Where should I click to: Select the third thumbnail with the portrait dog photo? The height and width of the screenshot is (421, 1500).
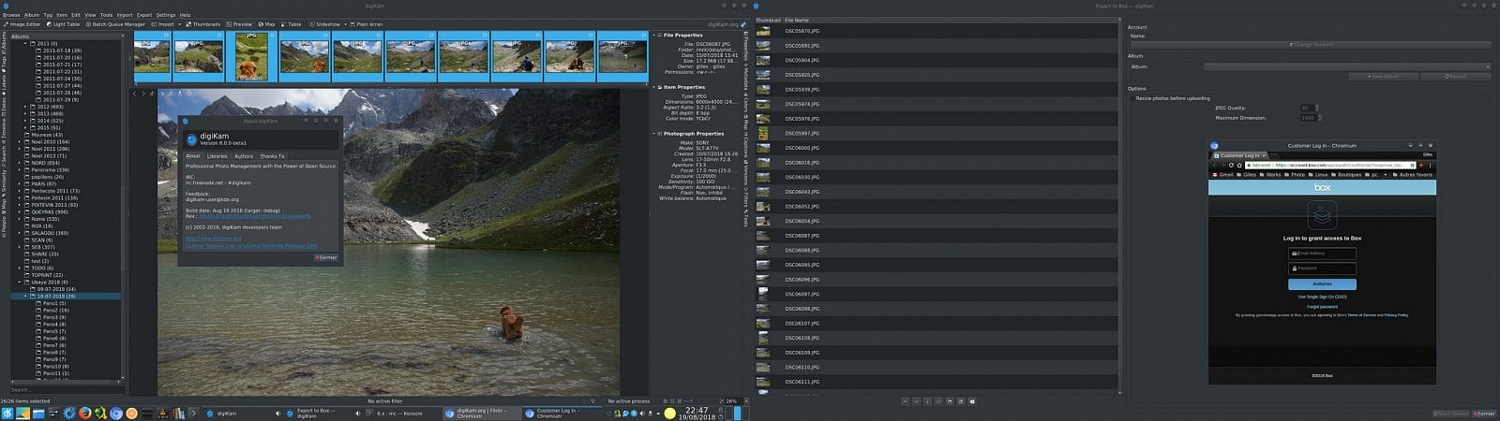point(250,57)
